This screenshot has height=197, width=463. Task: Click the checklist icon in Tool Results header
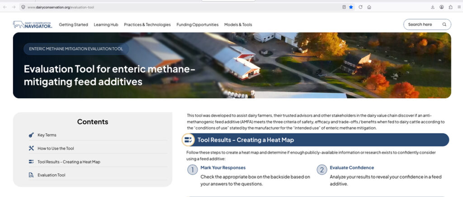(189, 140)
